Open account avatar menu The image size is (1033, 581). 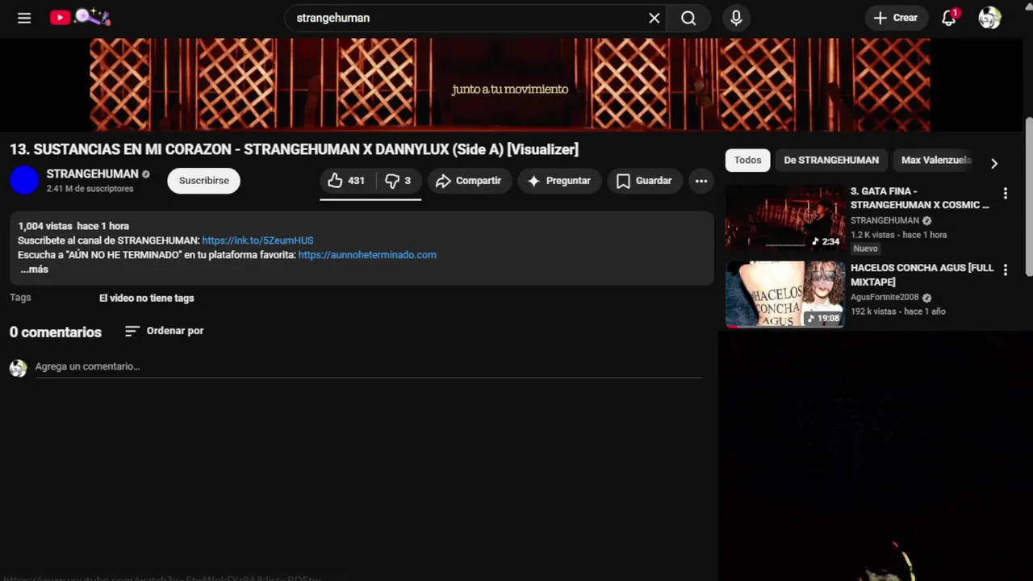(x=989, y=18)
